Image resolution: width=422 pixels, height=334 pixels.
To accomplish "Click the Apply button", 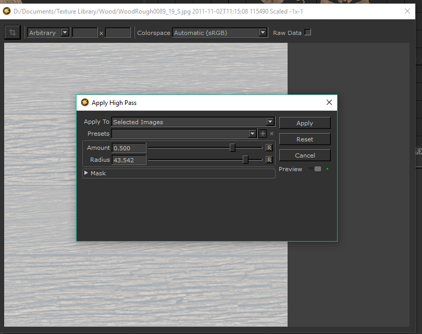I will pyautogui.click(x=305, y=123).
